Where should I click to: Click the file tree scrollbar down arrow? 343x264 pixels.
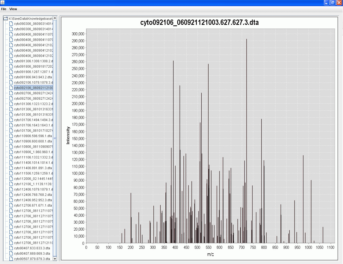[55, 259]
